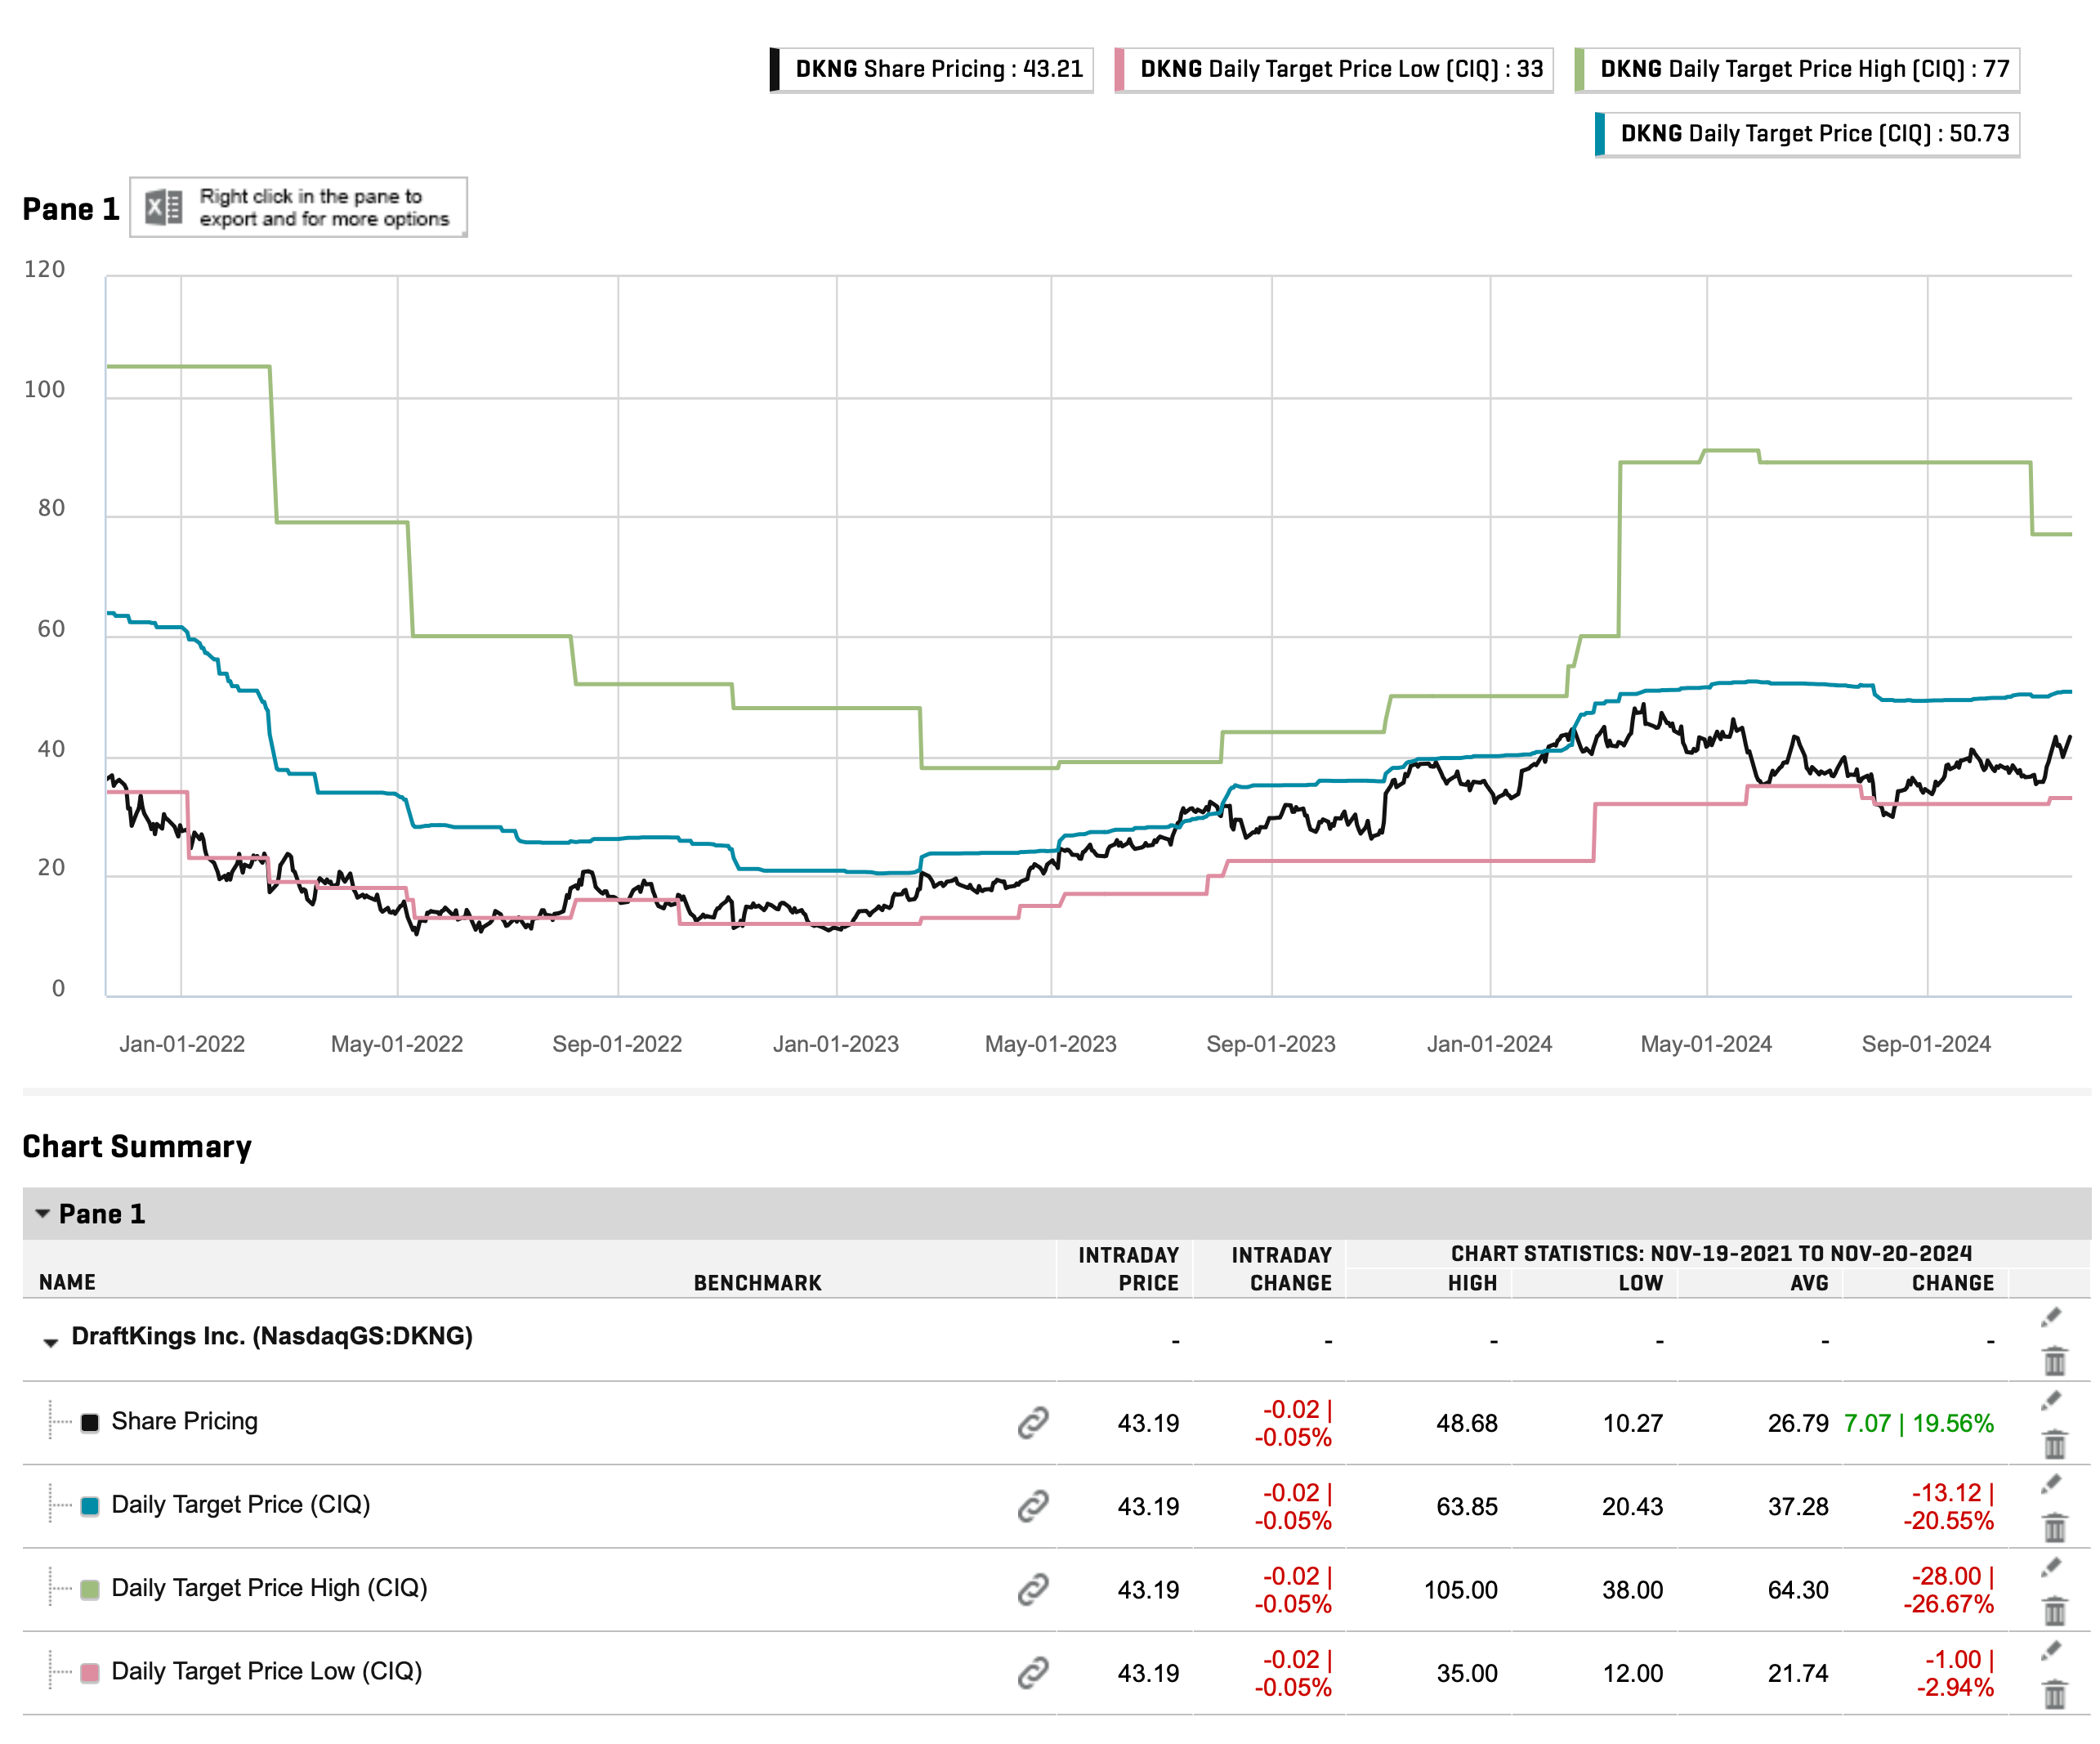Screen dimensions: 2100x1744
Task: Click the LOW column header
Action: point(1640,1283)
